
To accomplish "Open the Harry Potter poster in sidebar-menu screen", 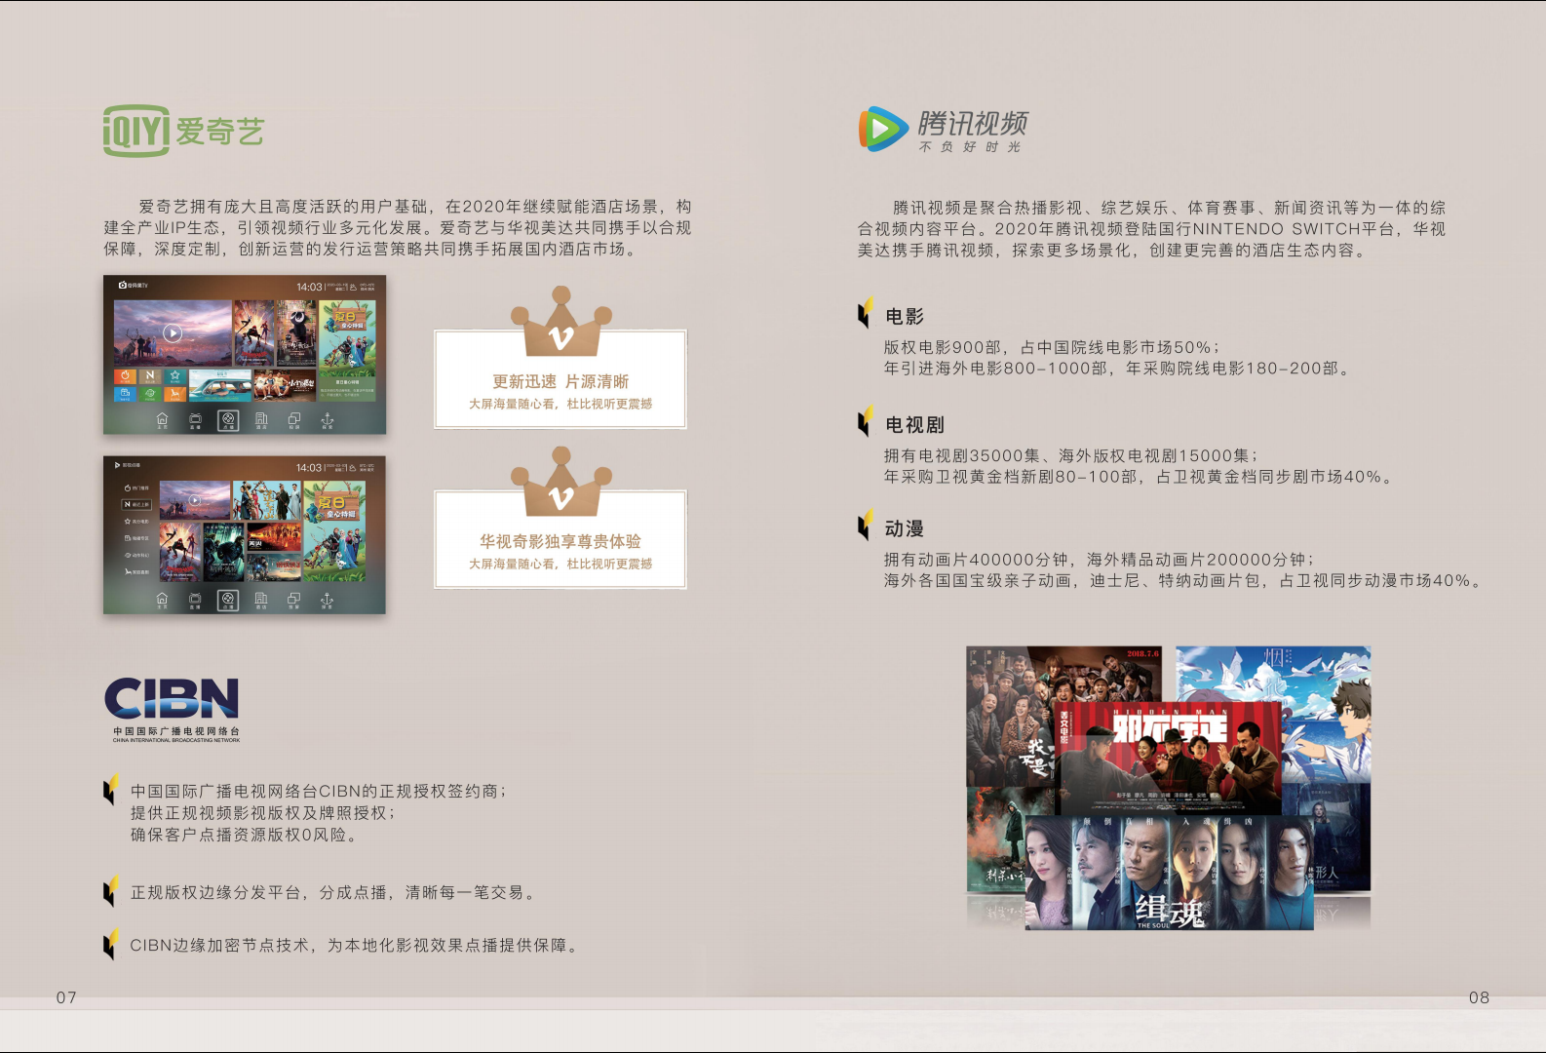I will point(223,554).
